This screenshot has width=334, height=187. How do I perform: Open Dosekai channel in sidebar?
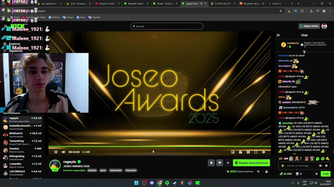(x=22, y=150)
